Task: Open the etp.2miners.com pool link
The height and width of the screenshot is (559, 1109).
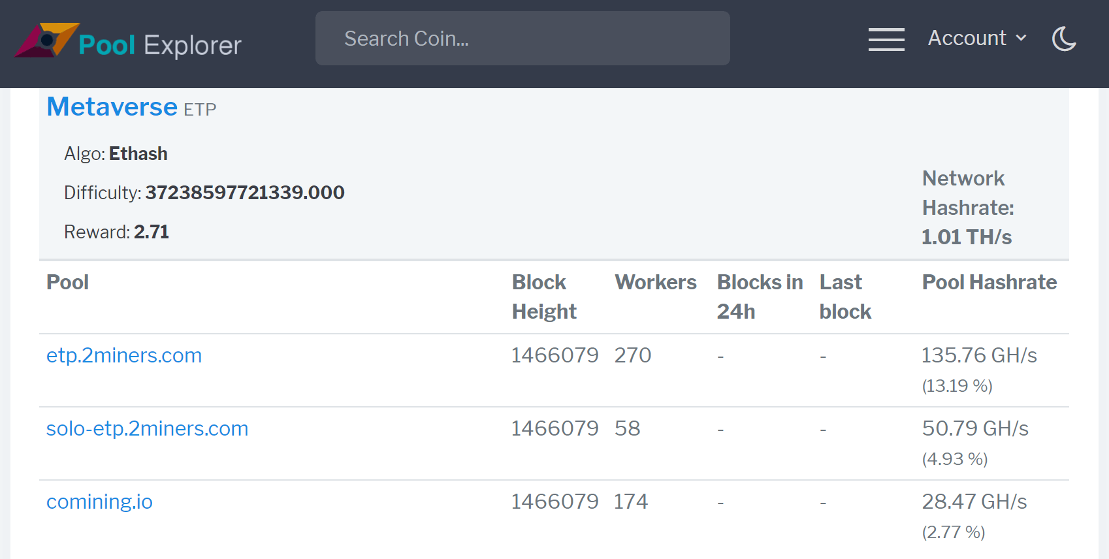Action: 124,355
